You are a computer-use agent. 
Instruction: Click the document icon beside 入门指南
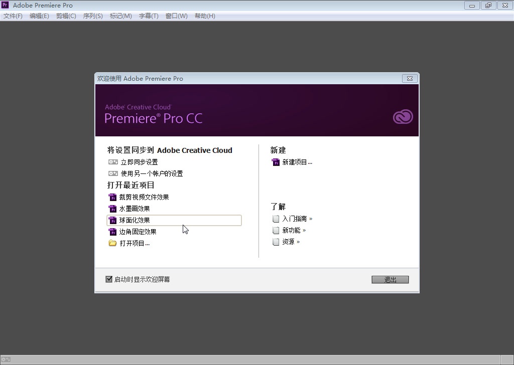[x=276, y=219]
